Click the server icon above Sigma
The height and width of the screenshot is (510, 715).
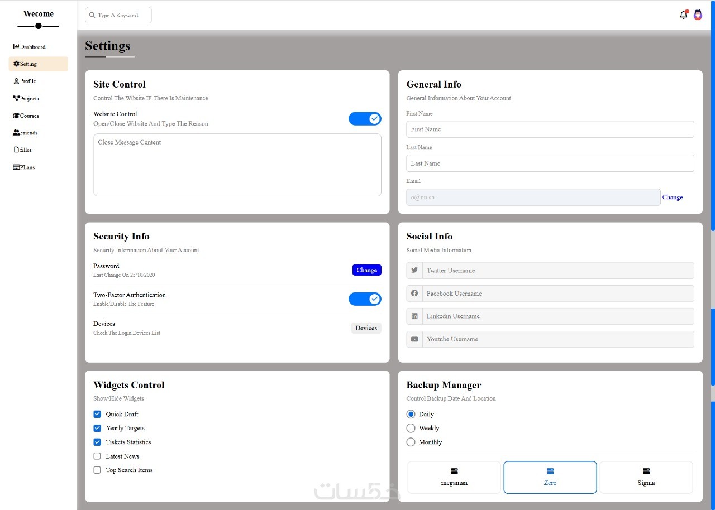(646, 471)
